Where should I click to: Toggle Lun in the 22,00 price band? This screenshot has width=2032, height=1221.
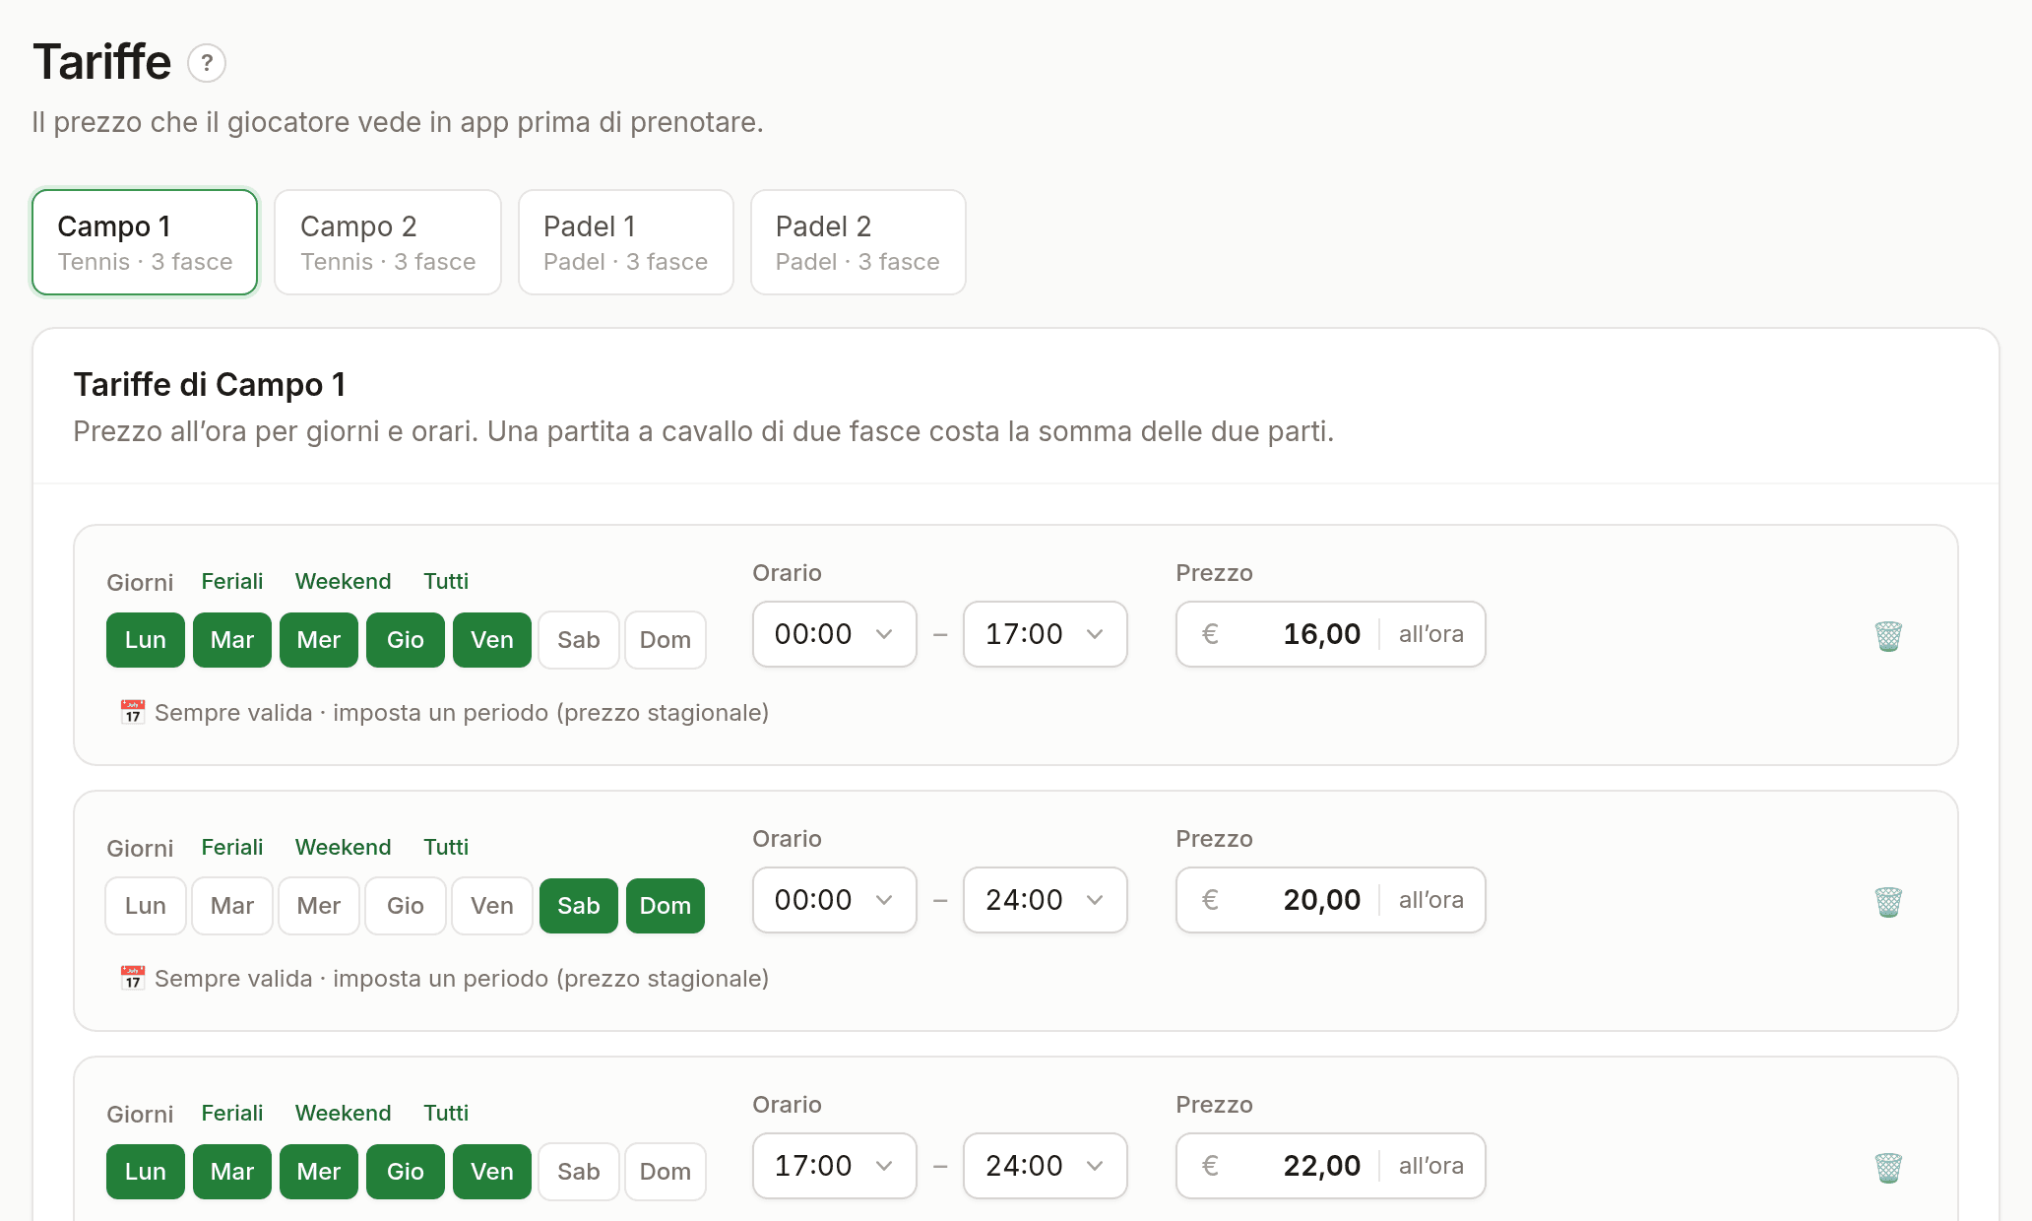[x=146, y=1172]
